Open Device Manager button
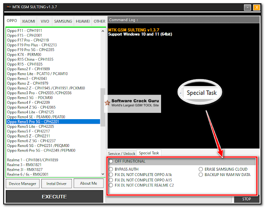 pos(22,184)
